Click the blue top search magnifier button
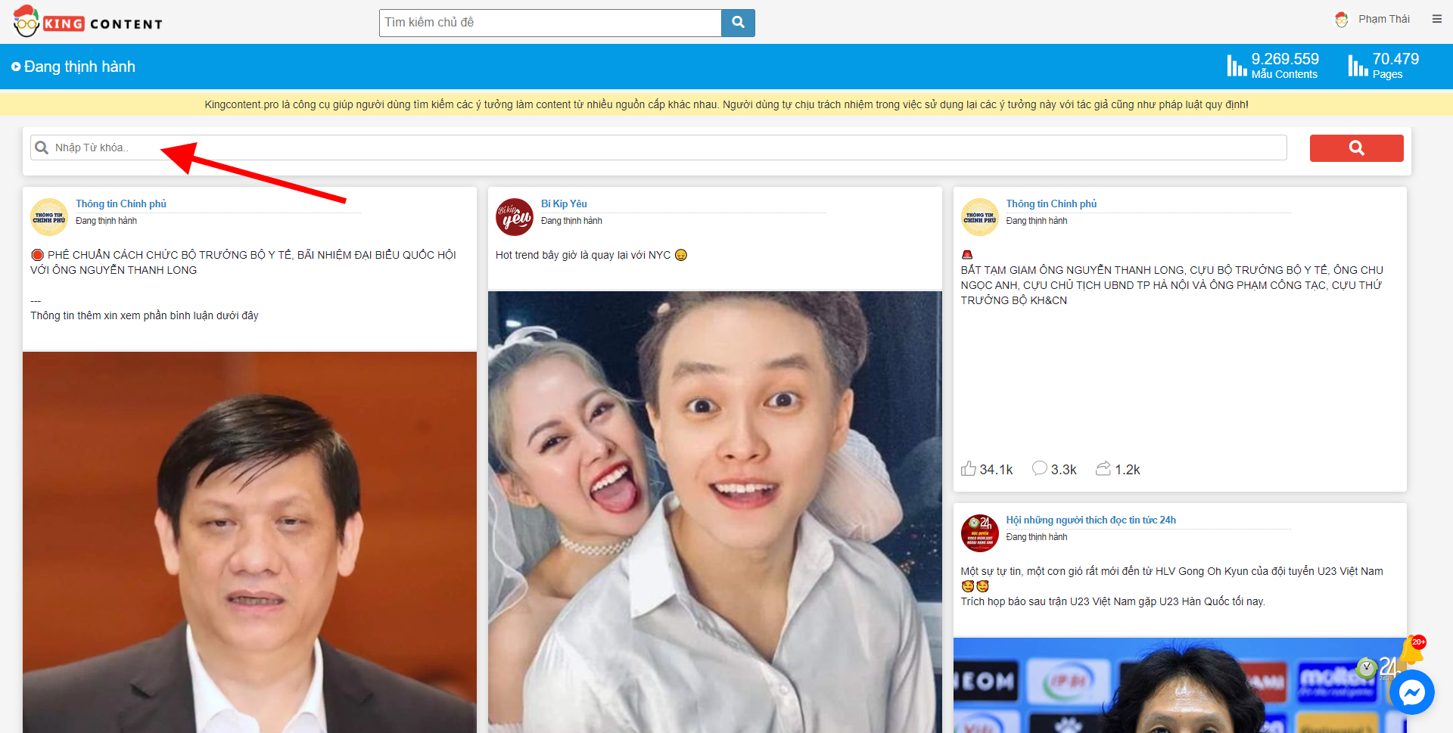This screenshot has width=1453, height=733. pos(738,23)
